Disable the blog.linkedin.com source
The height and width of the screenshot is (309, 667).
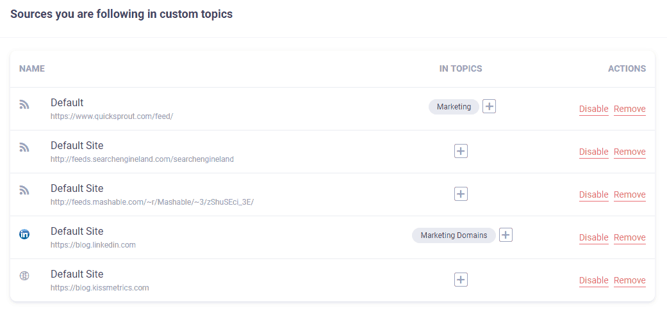coord(594,238)
